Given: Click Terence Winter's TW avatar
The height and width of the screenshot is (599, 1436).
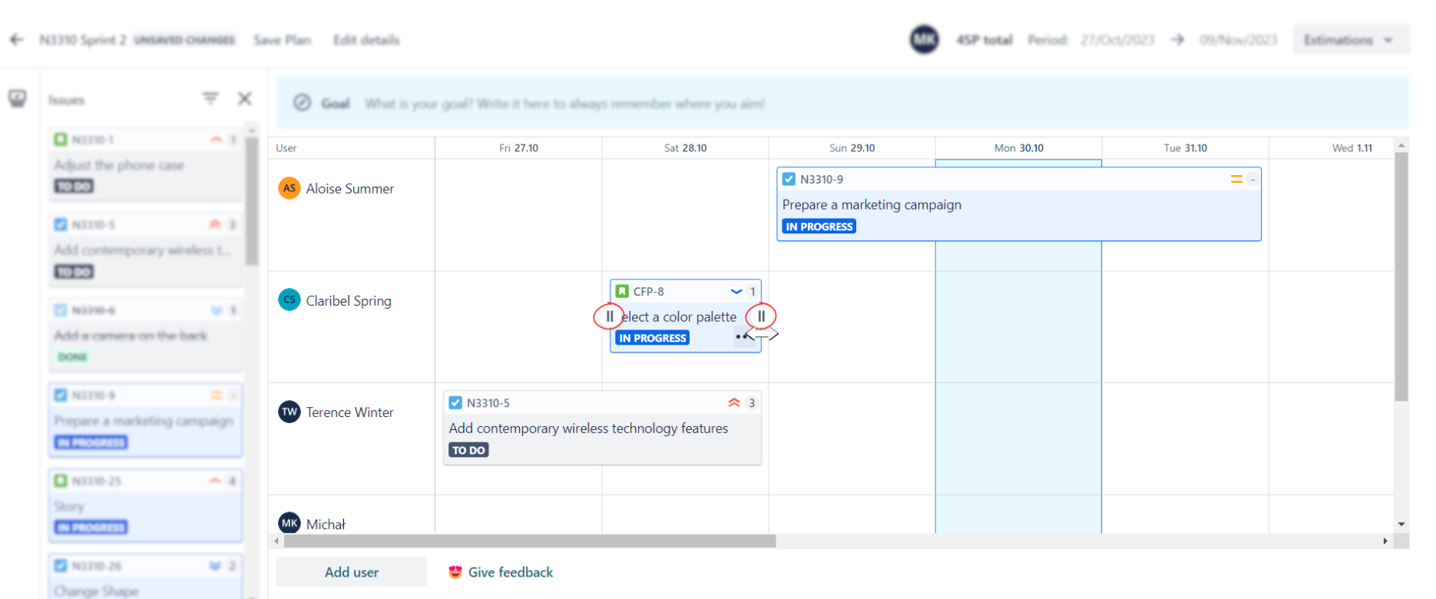Looking at the screenshot, I should (x=290, y=412).
